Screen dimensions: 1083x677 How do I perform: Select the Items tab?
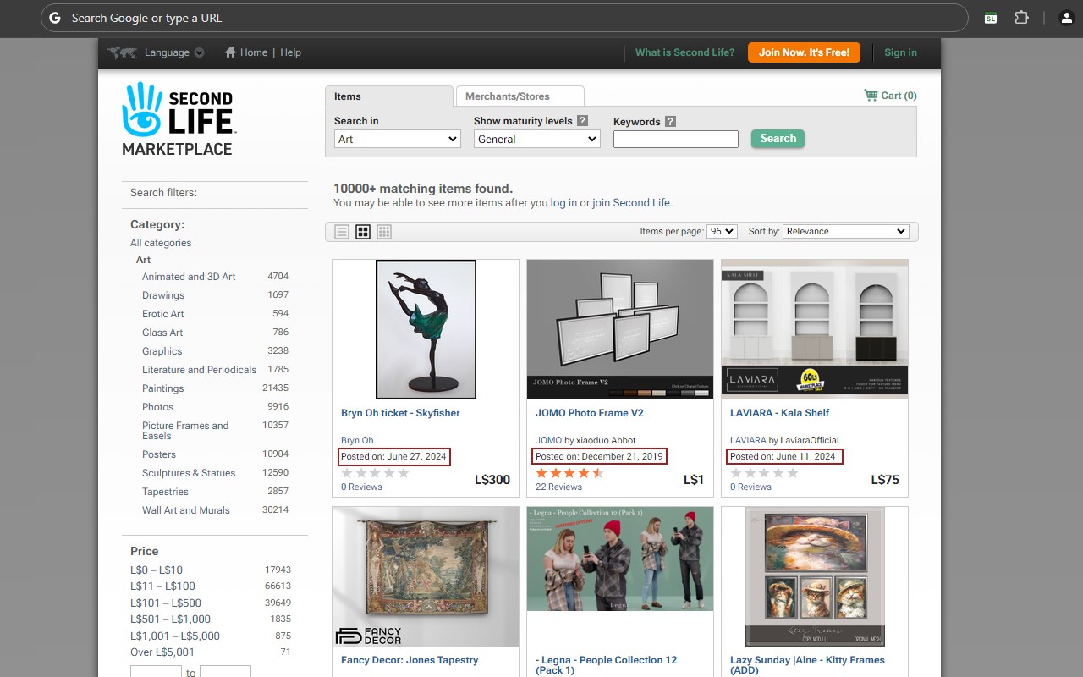(x=389, y=96)
